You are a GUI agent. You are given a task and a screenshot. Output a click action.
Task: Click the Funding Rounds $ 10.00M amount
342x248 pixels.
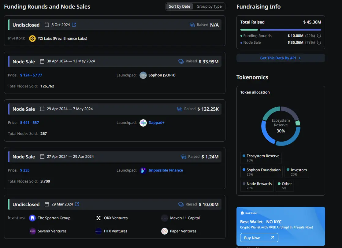coord(296,36)
